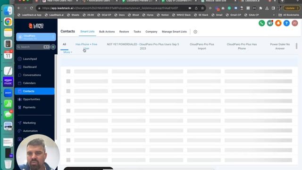Screen dimensions: 302x170
Task: Click the LeadStack logo in the sidebar
Action: (x=36, y=26)
